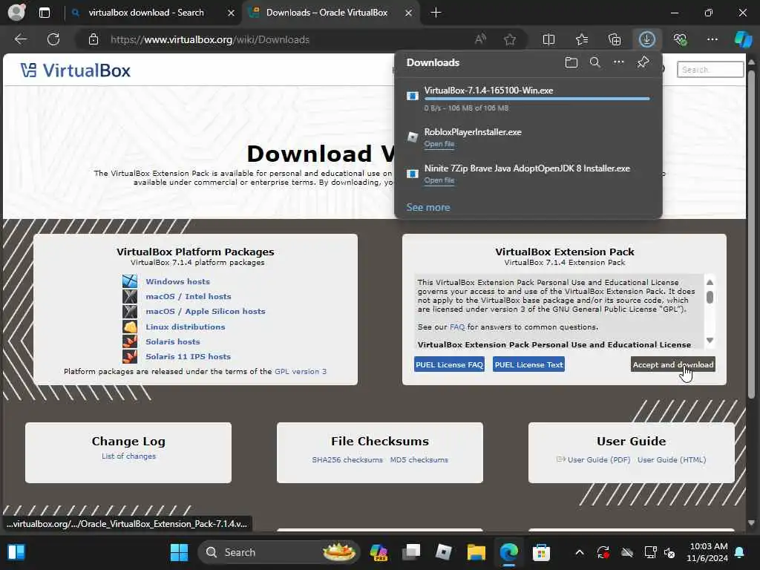760x570 pixels.
Task: Download Windows hosts package
Action: (177, 281)
